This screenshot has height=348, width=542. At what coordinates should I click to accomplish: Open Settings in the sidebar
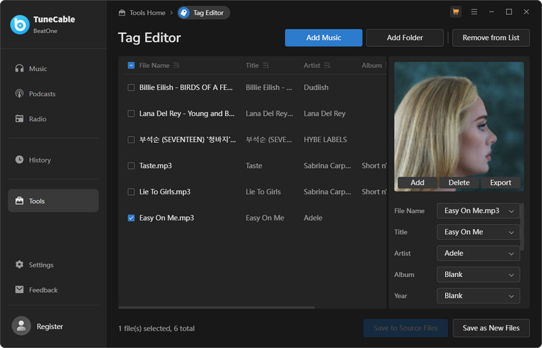tap(54, 265)
